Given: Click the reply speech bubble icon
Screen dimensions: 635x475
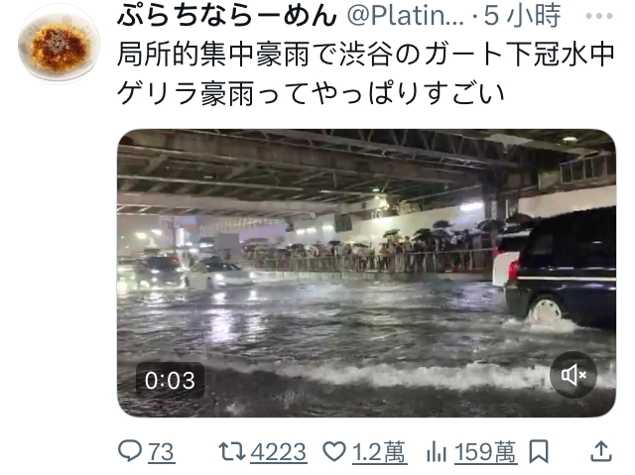Looking at the screenshot, I should 130,451.
